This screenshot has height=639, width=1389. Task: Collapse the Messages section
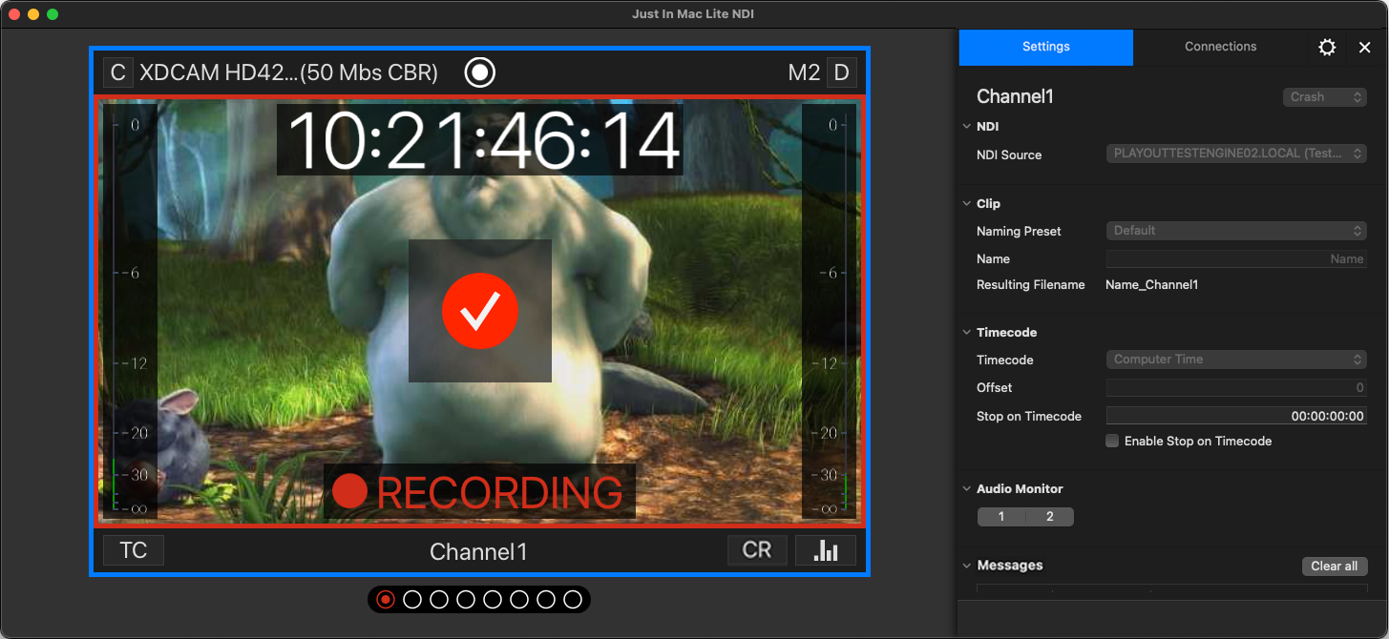click(966, 566)
